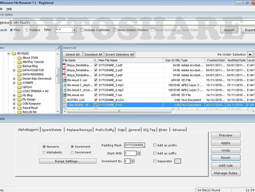This screenshot has width=255, height=192.
Task: Click the text file icon of BOOTEX.LOG
Action: pyautogui.click(x=65, y=100)
